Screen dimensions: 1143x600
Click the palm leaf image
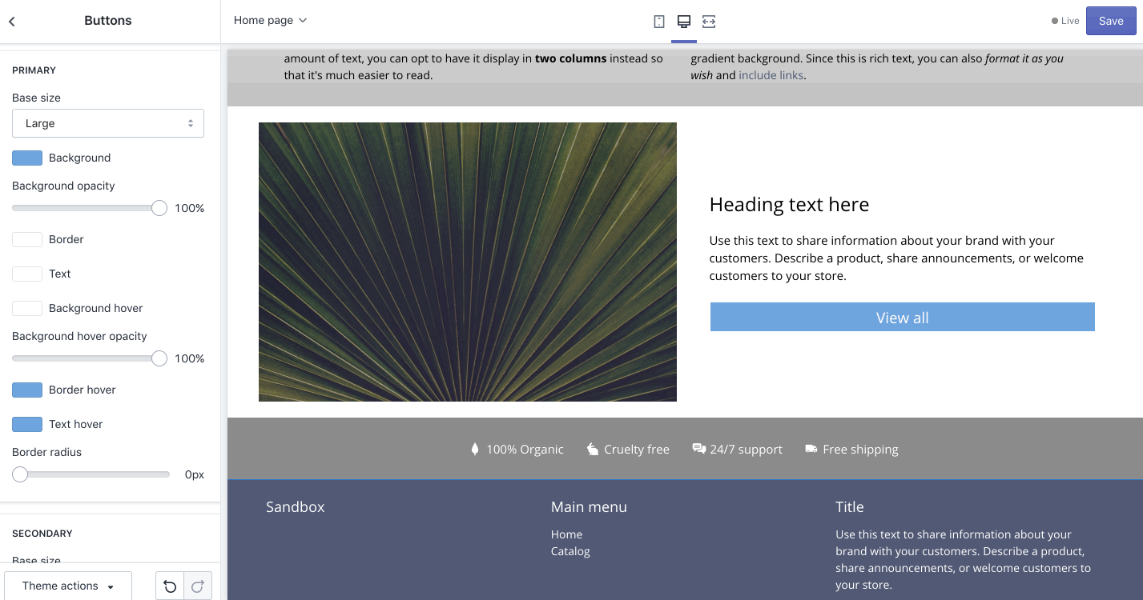[x=467, y=262]
